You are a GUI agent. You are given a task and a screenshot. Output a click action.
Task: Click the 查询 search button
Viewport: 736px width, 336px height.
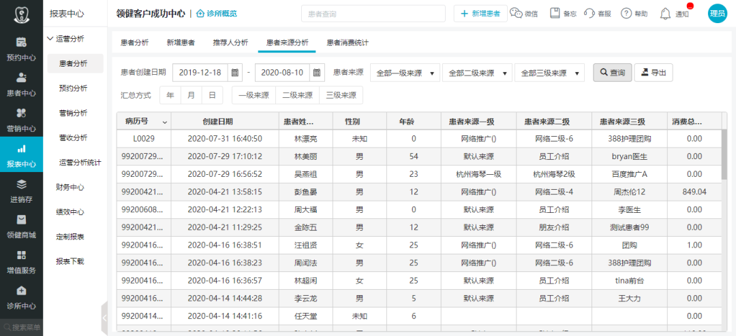pos(613,73)
